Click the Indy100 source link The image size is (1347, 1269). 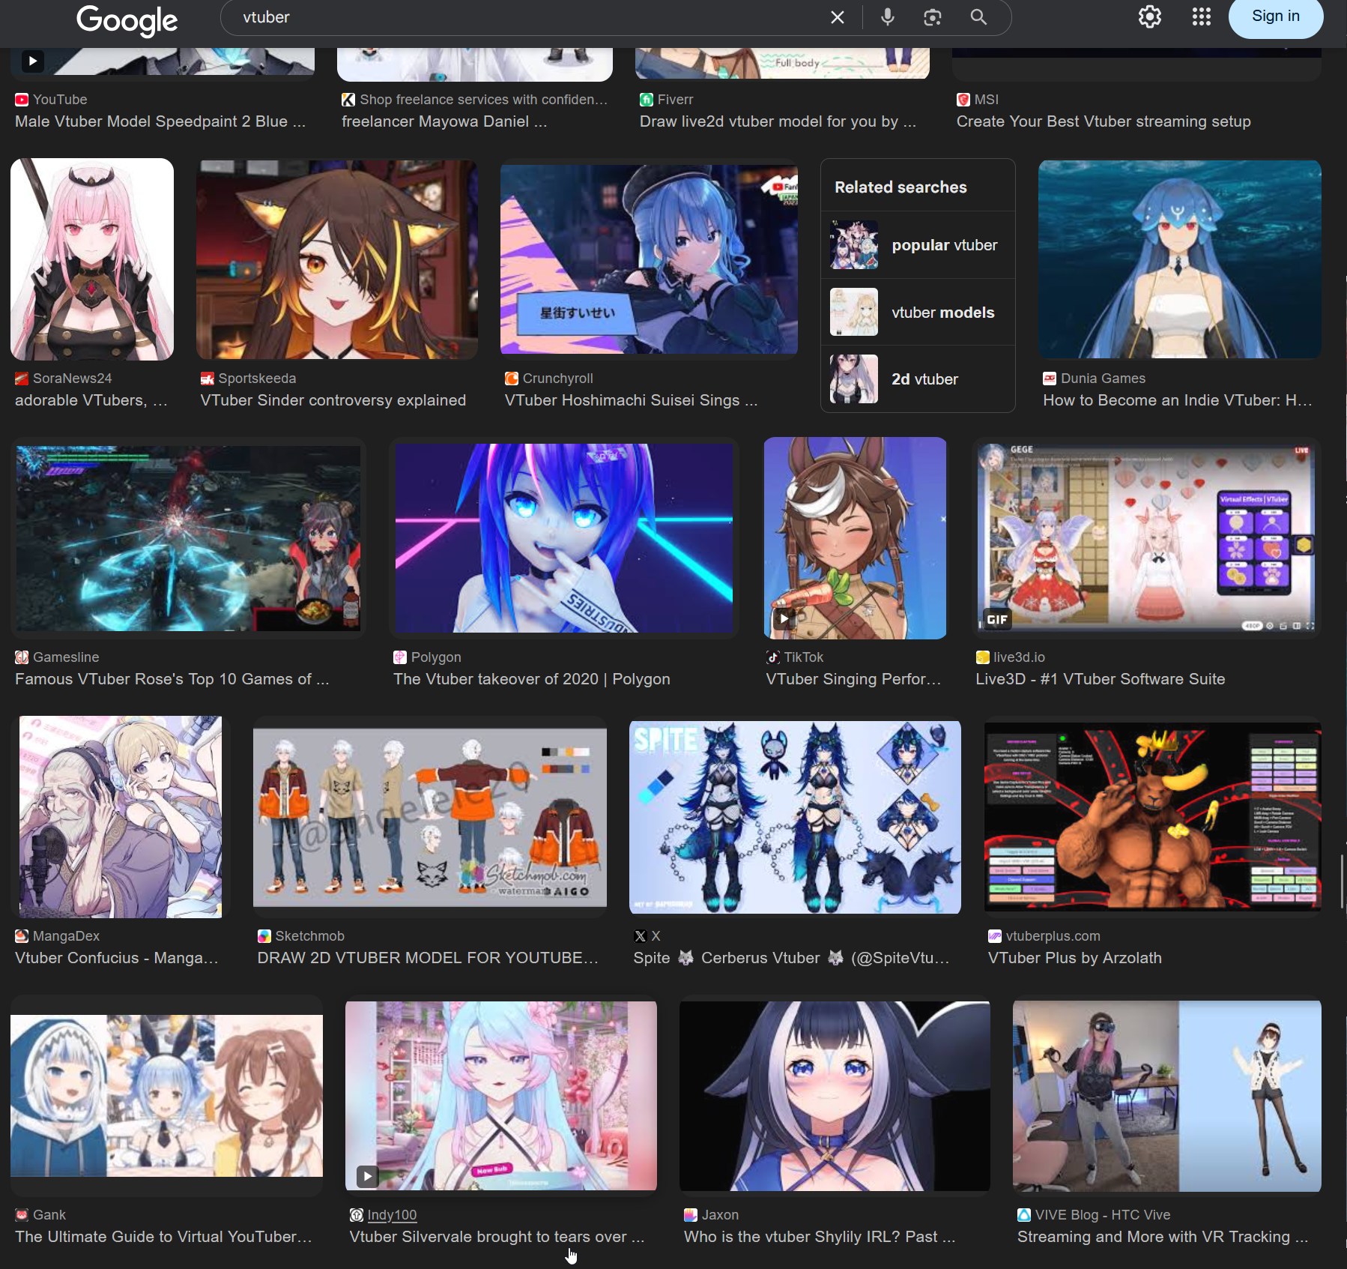click(392, 1215)
